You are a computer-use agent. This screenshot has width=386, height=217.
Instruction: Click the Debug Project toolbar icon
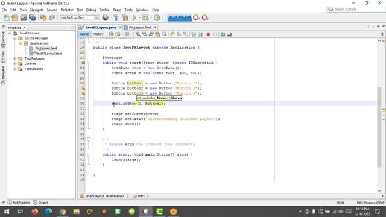(x=145, y=17)
